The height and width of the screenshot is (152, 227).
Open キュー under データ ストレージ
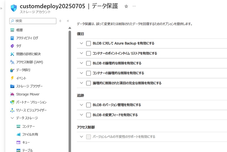point(26,143)
